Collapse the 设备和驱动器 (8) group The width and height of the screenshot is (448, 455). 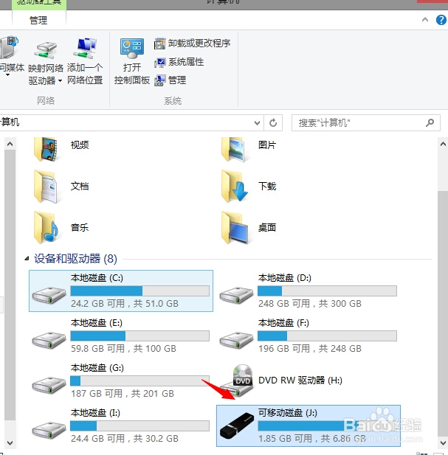27,258
